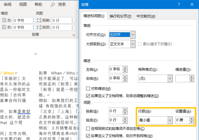Image resolution: width=199 pixels, height=140 pixels.
Task: Click the yellow What heading in document
Action: click(x=9, y=73)
